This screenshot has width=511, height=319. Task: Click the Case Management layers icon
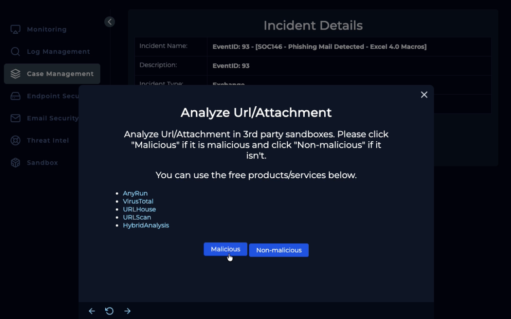[15, 74]
